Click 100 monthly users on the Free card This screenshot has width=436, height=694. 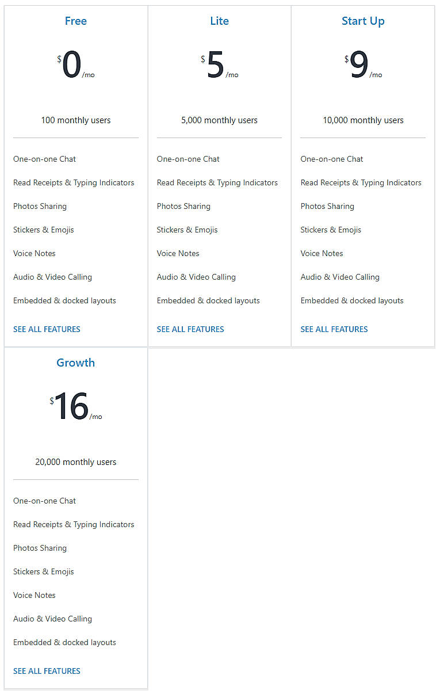pos(75,120)
